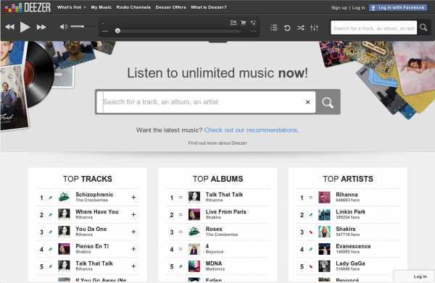
Task: Click Log in with Facebook button
Action: [398, 8]
